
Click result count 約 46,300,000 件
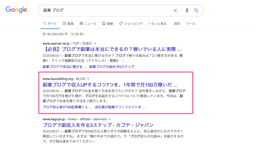point(55,34)
